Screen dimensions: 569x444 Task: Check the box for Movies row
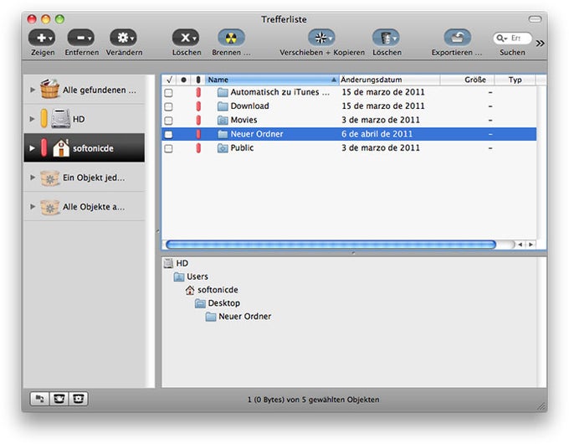click(168, 121)
